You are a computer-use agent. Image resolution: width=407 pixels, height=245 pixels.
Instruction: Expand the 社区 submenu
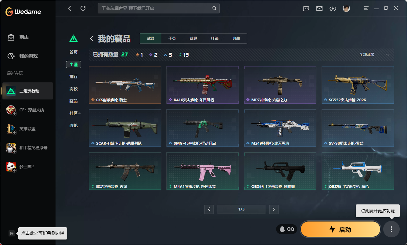[x=75, y=113]
